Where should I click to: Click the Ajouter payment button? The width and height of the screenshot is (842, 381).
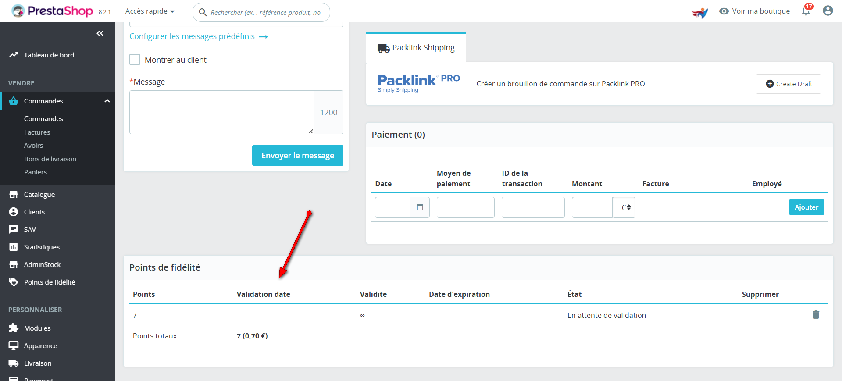tap(806, 207)
